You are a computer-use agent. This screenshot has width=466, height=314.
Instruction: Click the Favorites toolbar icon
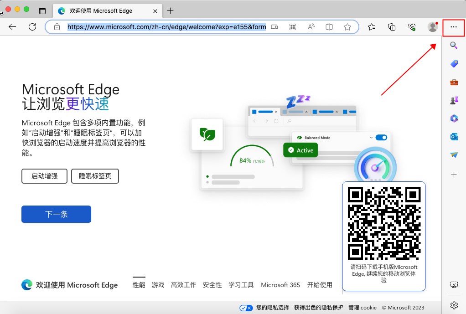point(372,27)
